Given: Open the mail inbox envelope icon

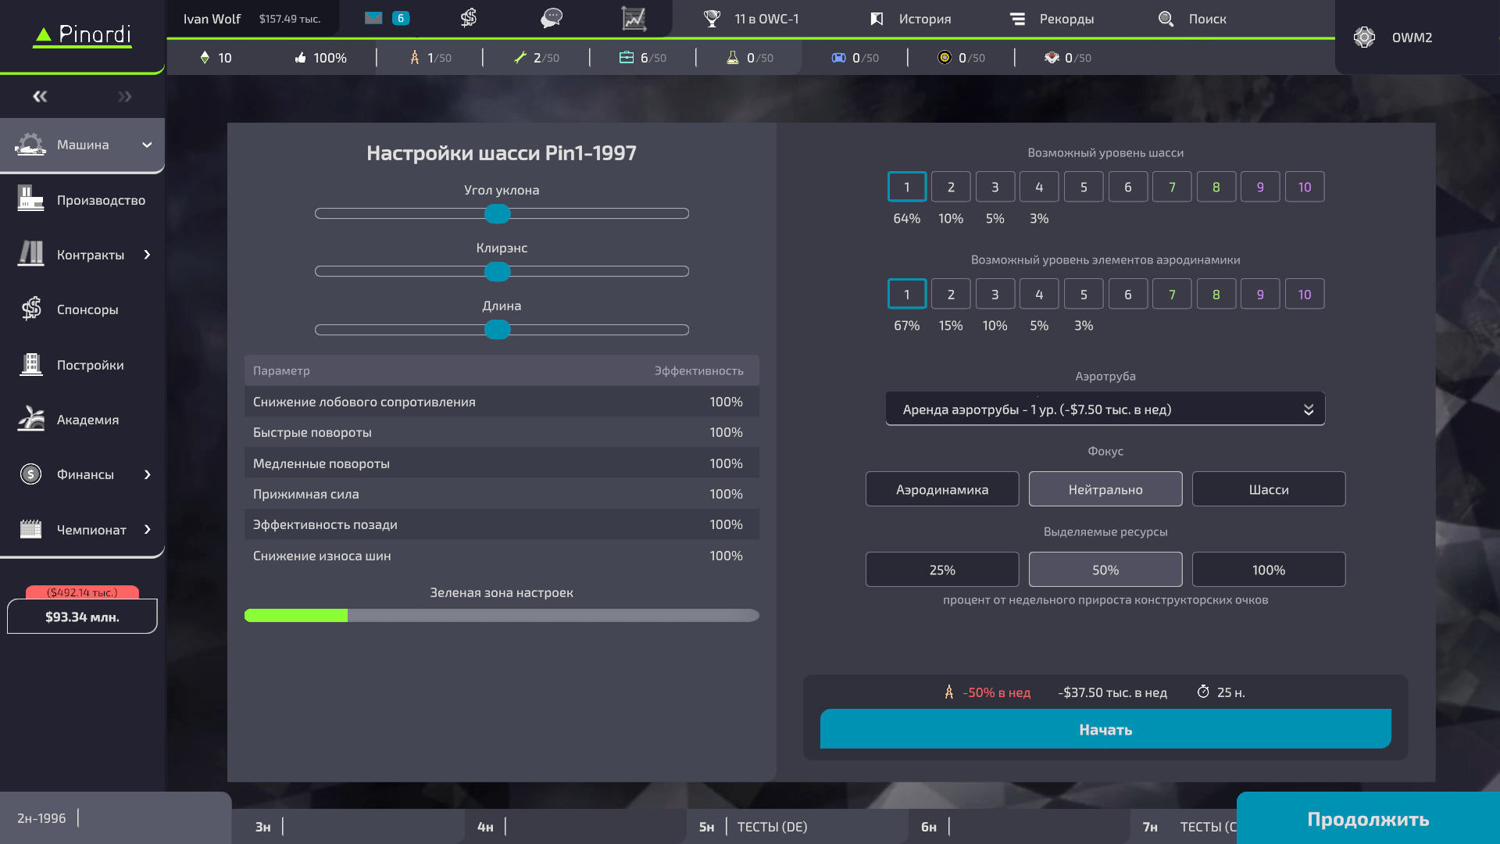Looking at the screenshot, I should (x=373, y=18).
